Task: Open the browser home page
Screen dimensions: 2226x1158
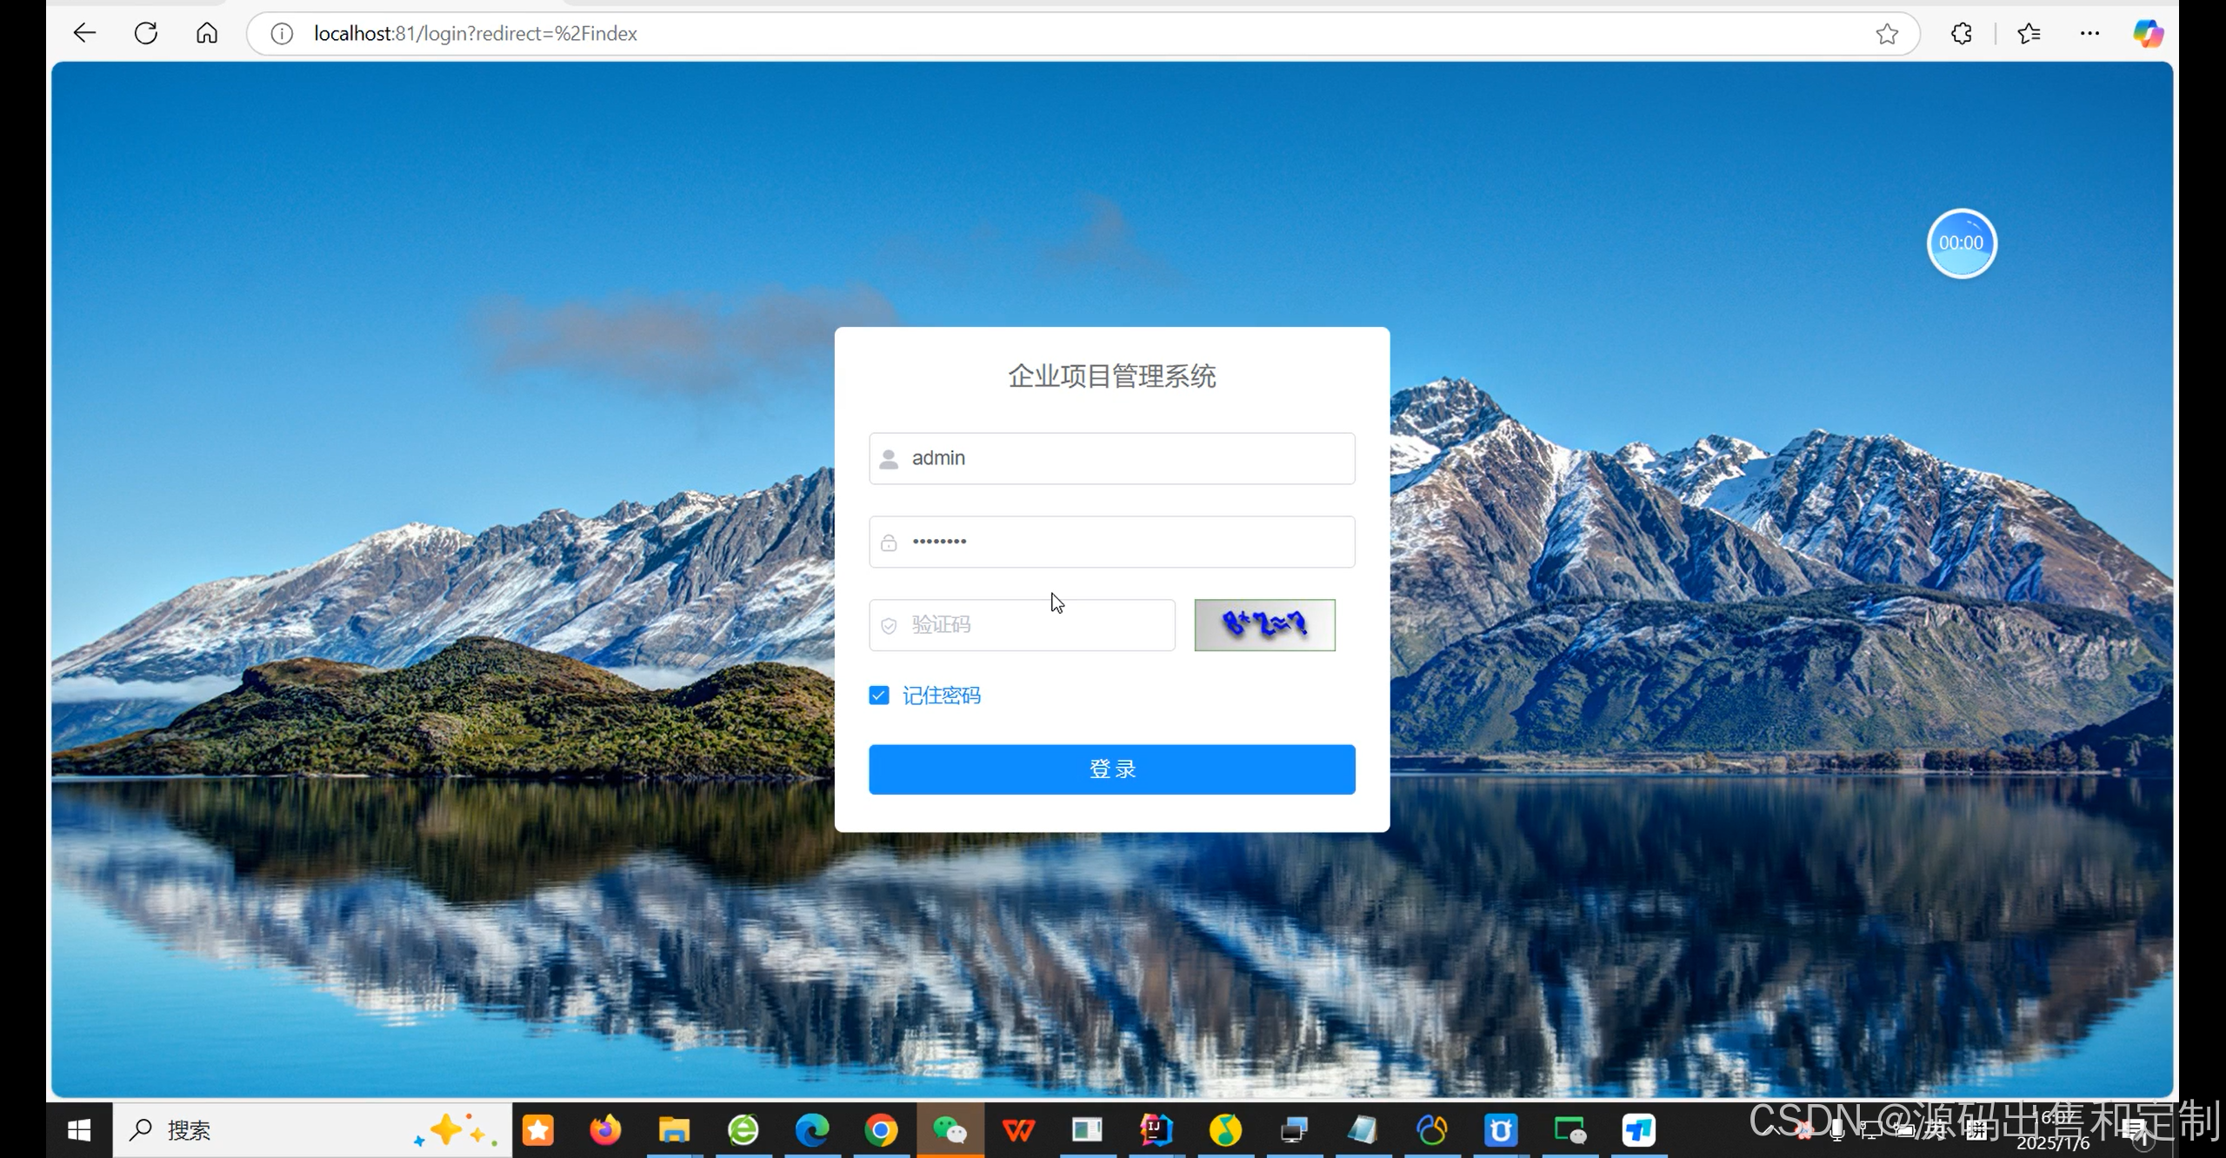Action: 207,33
